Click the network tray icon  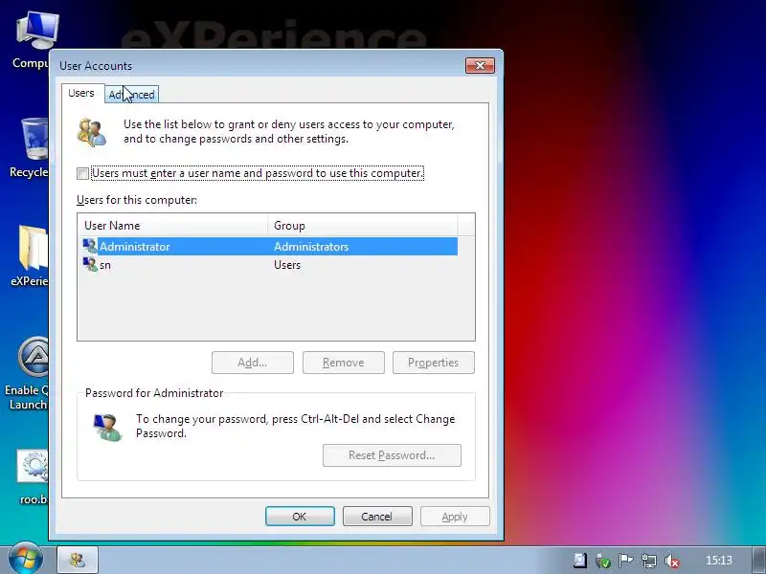tap(649, 561)
